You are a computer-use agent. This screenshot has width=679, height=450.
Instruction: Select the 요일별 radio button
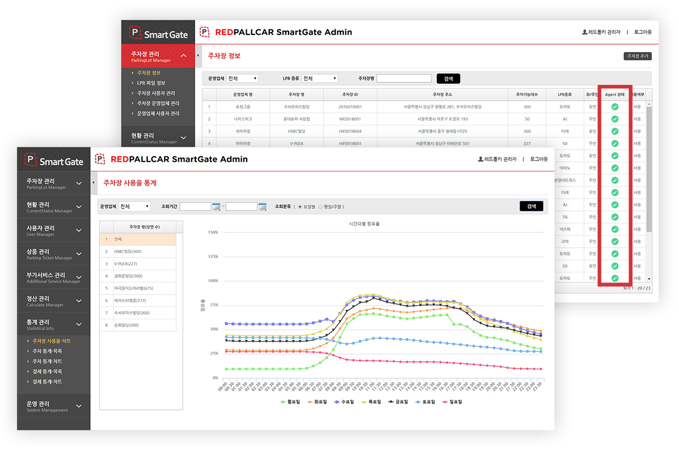point(300,207)
